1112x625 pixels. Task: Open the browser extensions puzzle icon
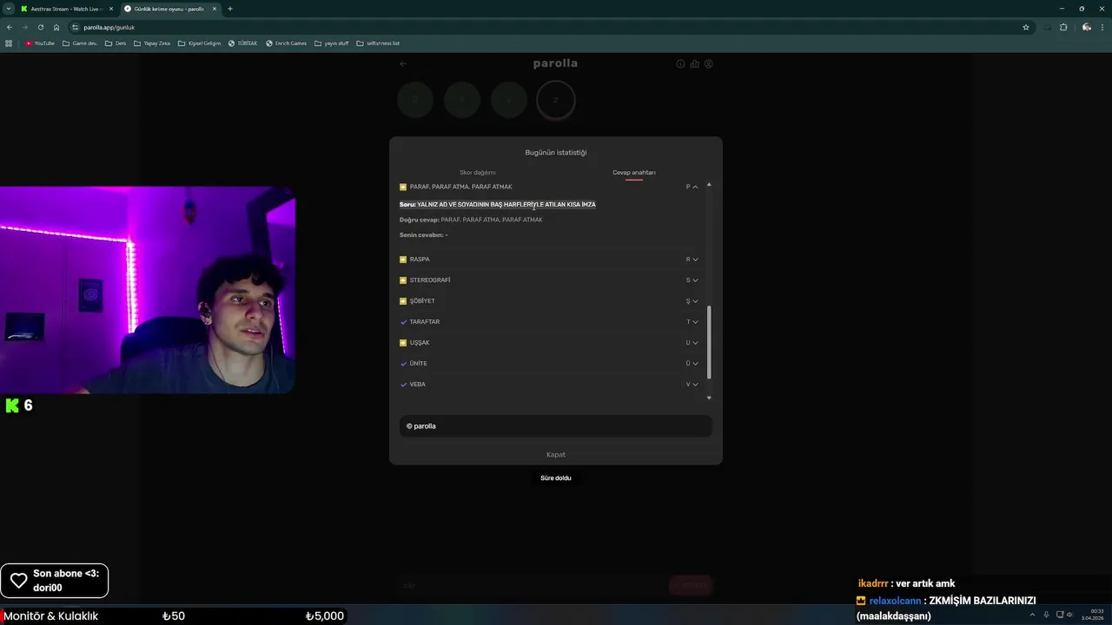point(1063,27)
